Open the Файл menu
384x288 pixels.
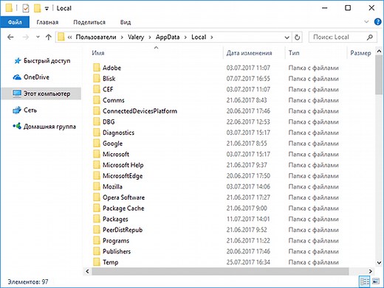[x=15, y=22]
